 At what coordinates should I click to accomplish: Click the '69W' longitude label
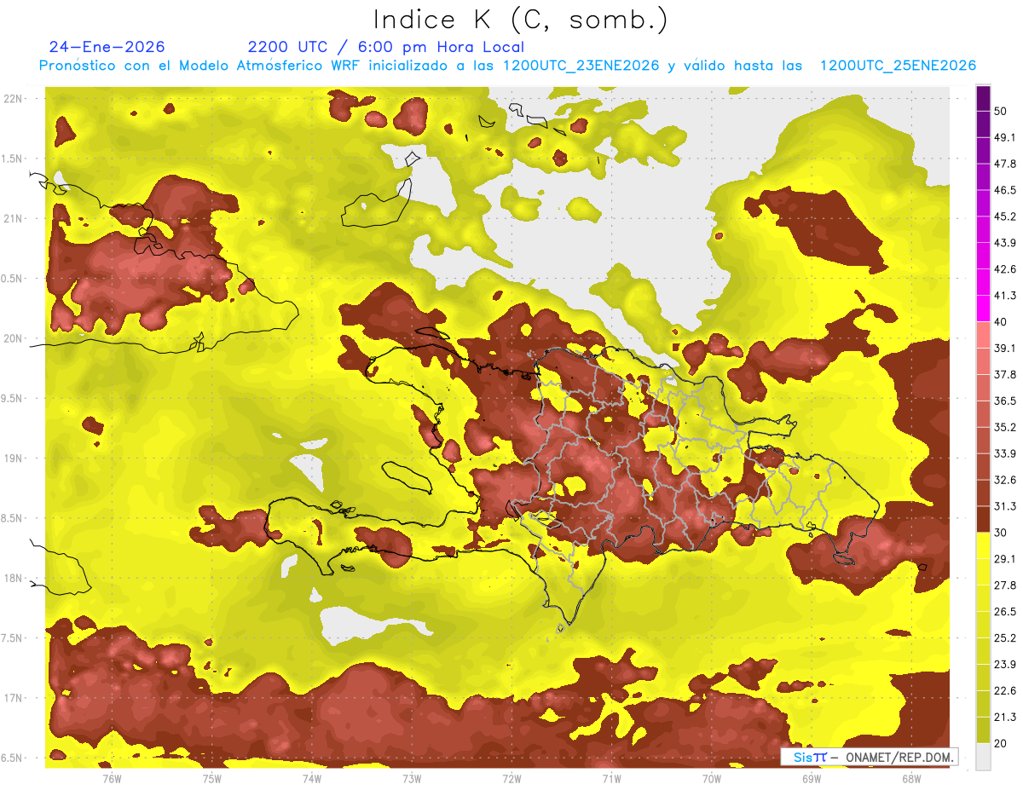pyautogui.click(x=812, y=778)
